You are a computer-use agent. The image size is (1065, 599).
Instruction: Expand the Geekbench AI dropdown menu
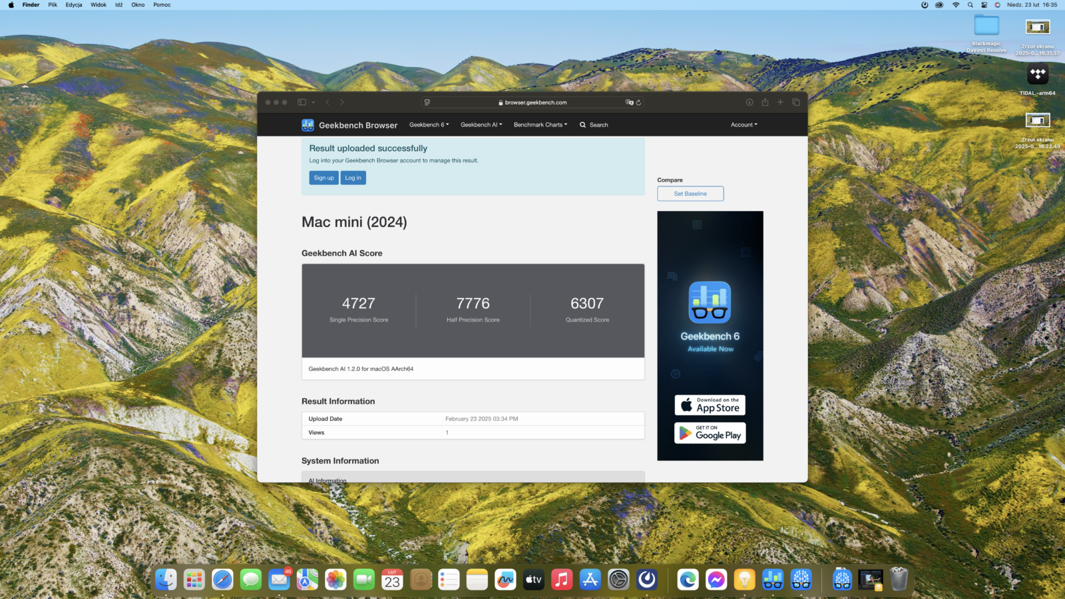pos(481,125)
